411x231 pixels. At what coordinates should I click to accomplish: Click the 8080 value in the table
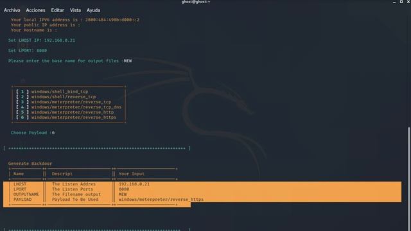pyautogui.click(x=124, y=189)
